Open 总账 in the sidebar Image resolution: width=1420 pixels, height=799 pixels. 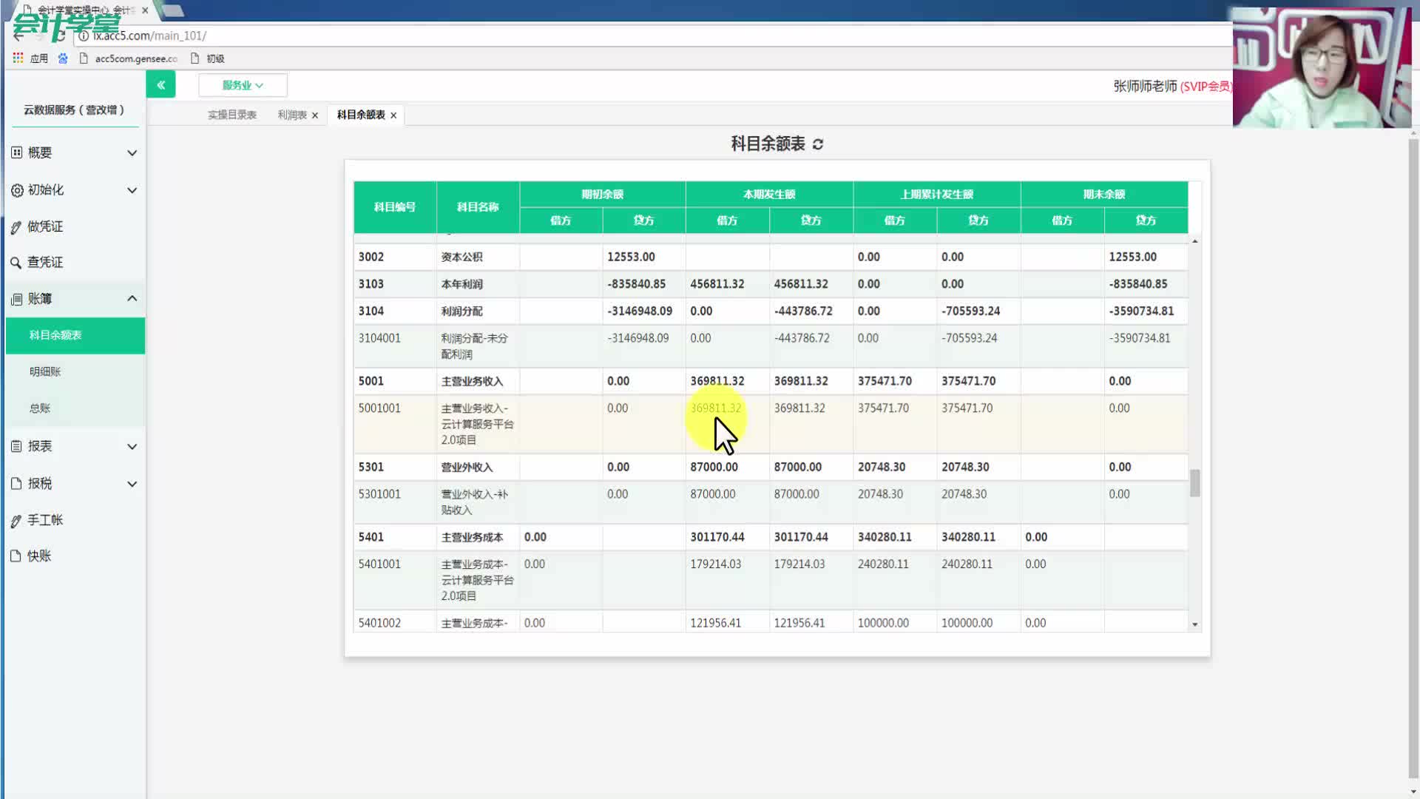[x=40, y=408]
